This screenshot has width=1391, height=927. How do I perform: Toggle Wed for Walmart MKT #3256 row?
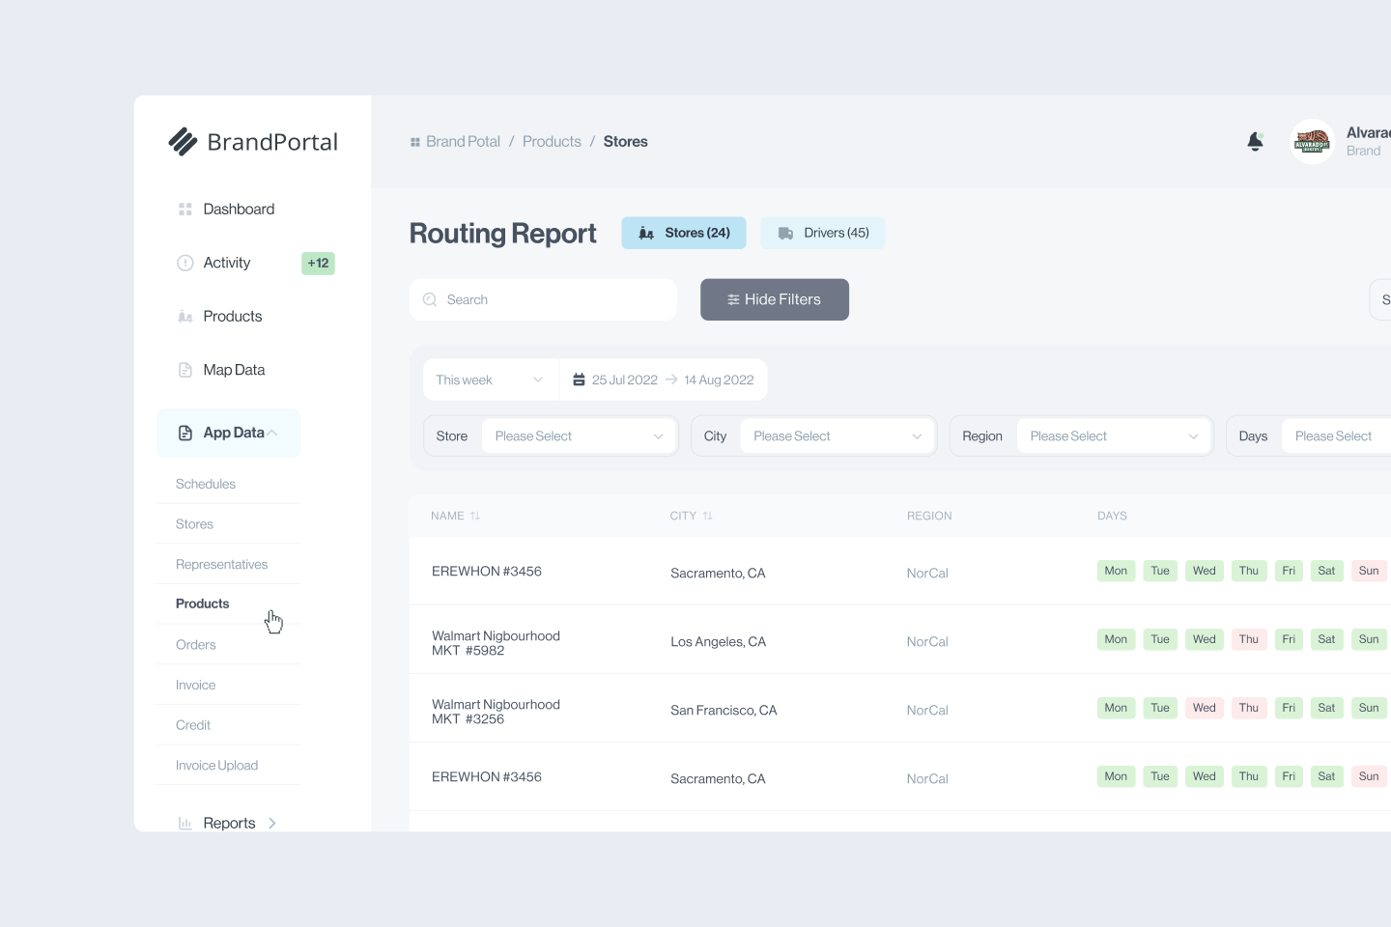point(1205,708)
